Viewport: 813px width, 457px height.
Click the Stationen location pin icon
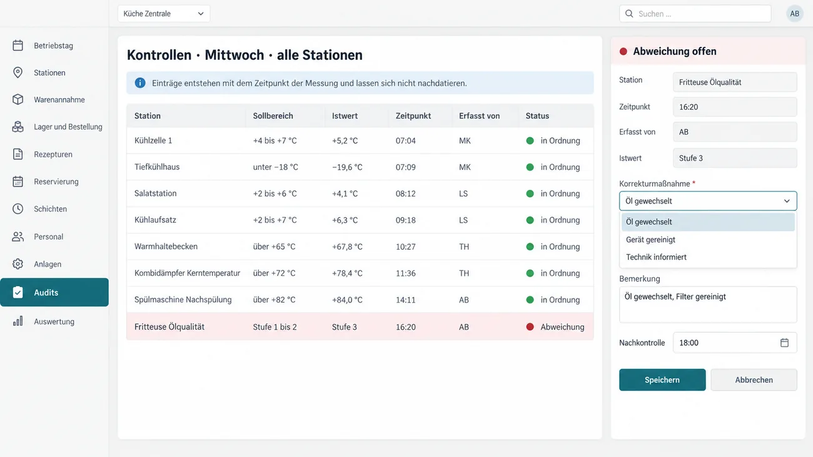click(18, 72)
